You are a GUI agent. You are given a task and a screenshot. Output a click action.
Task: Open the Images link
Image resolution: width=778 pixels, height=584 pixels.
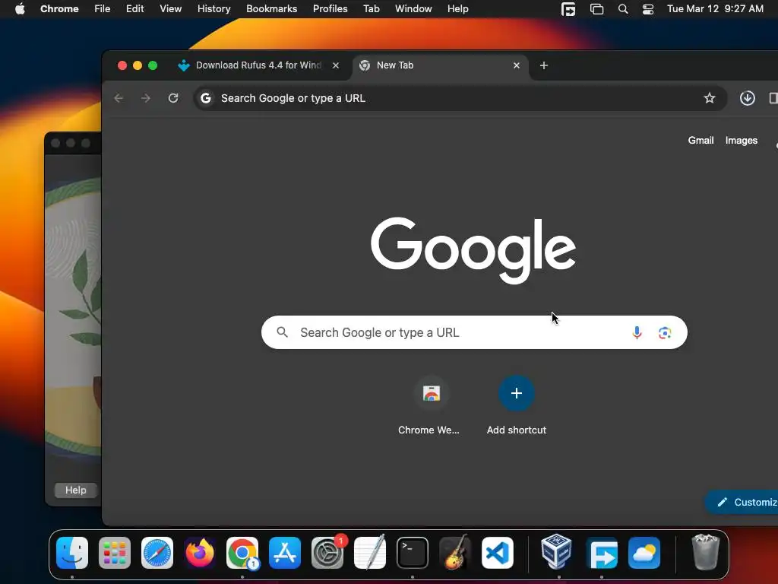click(742, 141)
